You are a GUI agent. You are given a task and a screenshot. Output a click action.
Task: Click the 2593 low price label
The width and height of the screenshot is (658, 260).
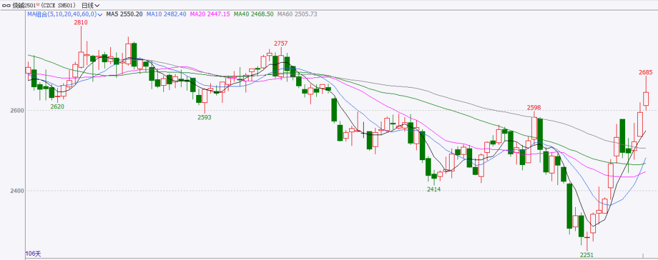coord(204,118)
